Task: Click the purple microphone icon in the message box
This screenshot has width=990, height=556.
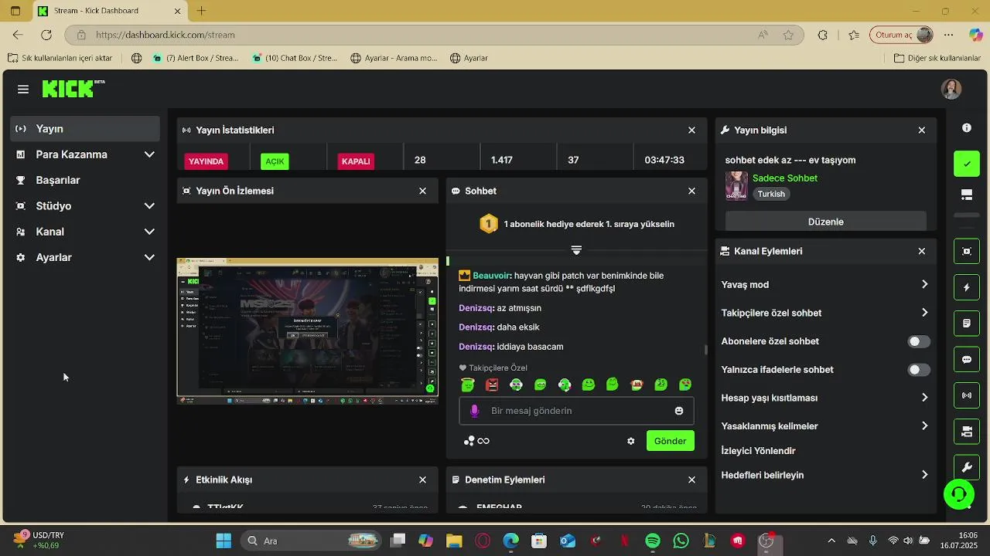Action: pos(474,411)
